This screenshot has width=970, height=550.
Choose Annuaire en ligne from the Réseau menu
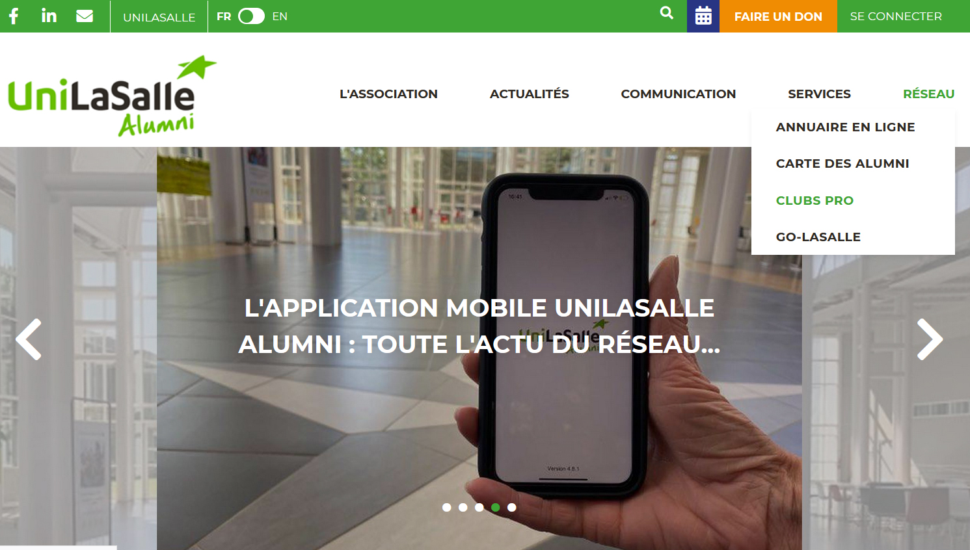point(845,127)
